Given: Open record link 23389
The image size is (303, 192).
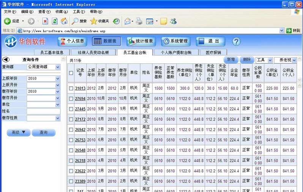Looking at the screenshot, I should 80,181.
